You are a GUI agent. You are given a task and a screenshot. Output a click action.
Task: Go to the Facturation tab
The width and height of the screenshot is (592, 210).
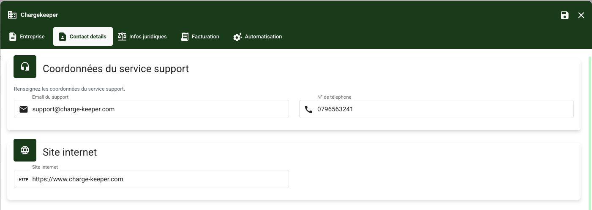point(200,37)
